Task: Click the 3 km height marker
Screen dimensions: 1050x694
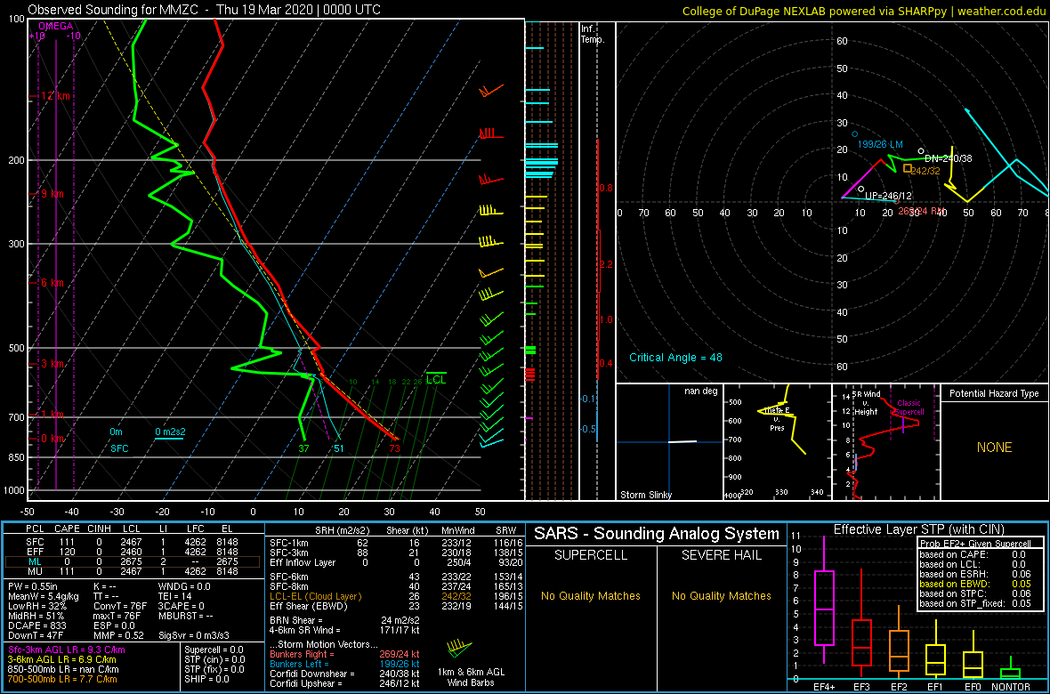Action: (51, 364)
